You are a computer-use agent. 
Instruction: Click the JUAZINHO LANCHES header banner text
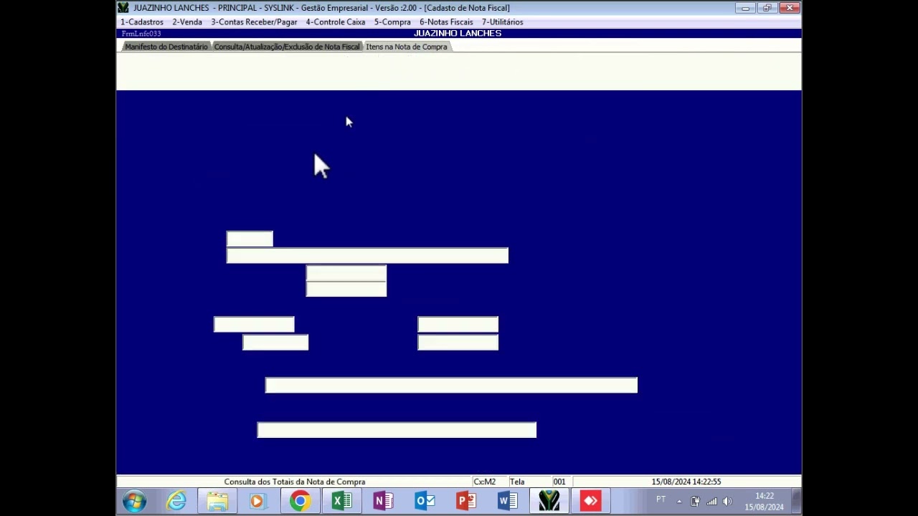[458, 34]
